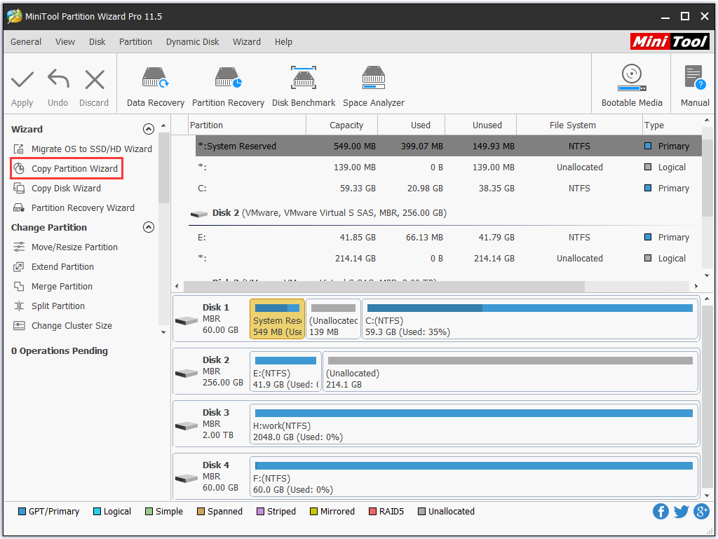
Task: Open the View menu
Action: 65,41
